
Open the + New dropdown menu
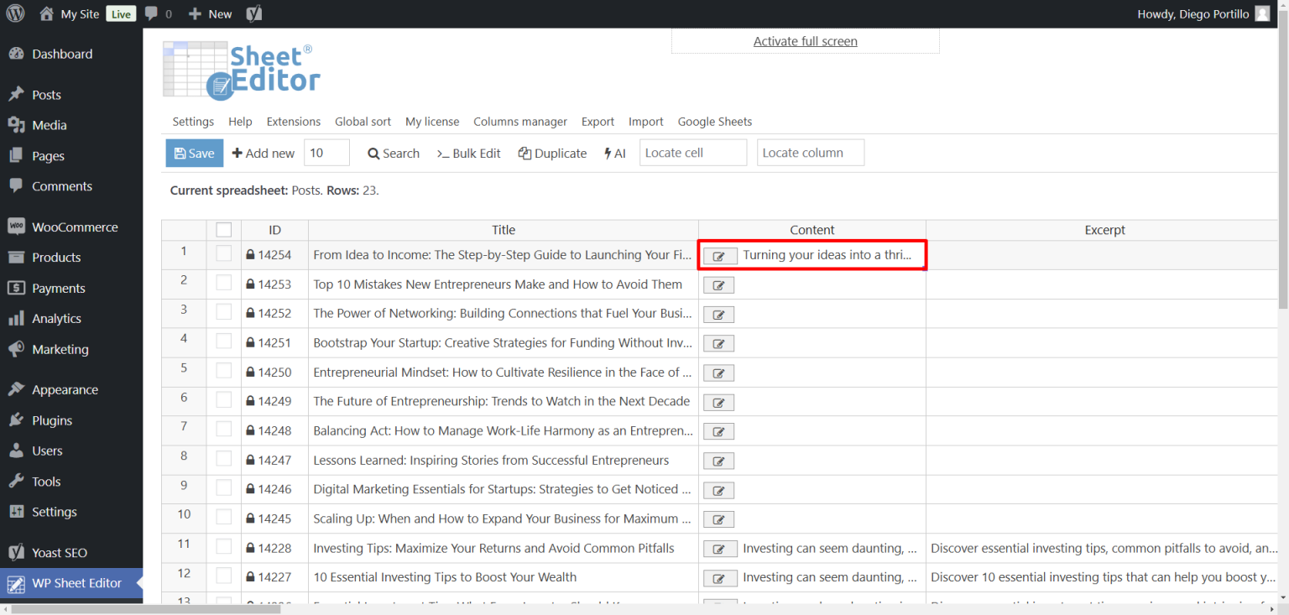coord(209,13)
